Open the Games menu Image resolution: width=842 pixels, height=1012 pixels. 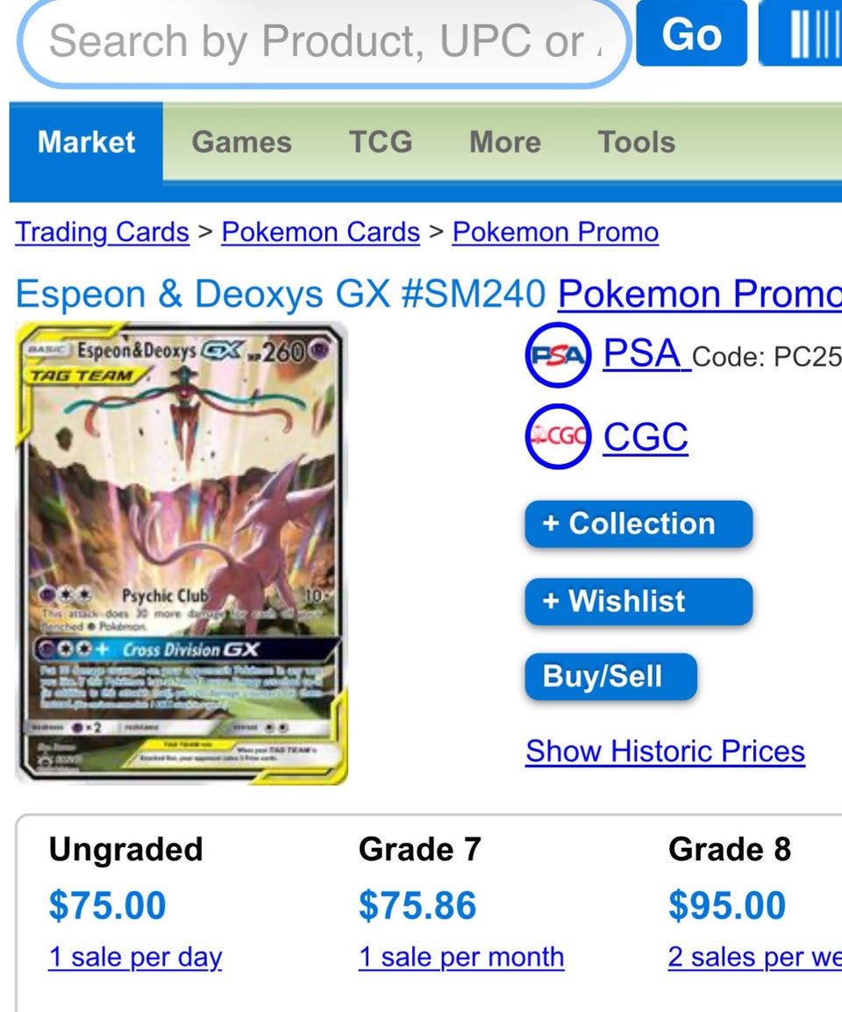241,142
